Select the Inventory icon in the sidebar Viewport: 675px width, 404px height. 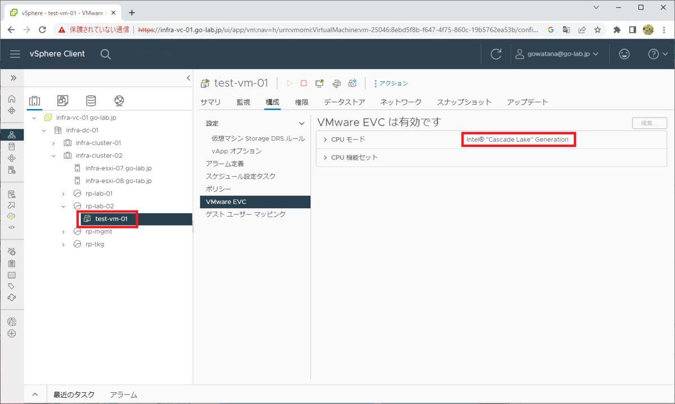click(x=12, y=134)
